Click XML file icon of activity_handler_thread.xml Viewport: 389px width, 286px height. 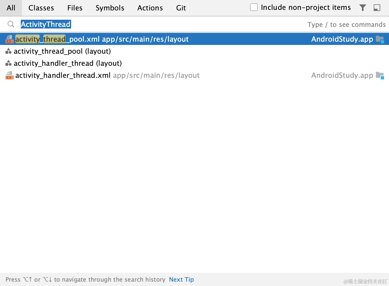9,75
